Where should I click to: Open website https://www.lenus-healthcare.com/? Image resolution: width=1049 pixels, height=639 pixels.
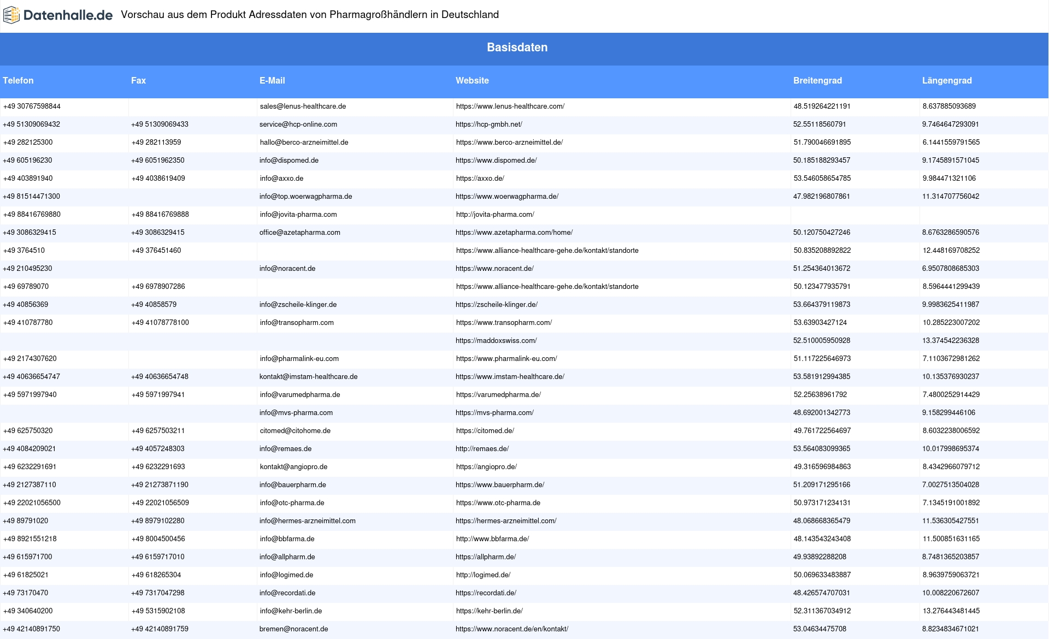pos(510,106)
